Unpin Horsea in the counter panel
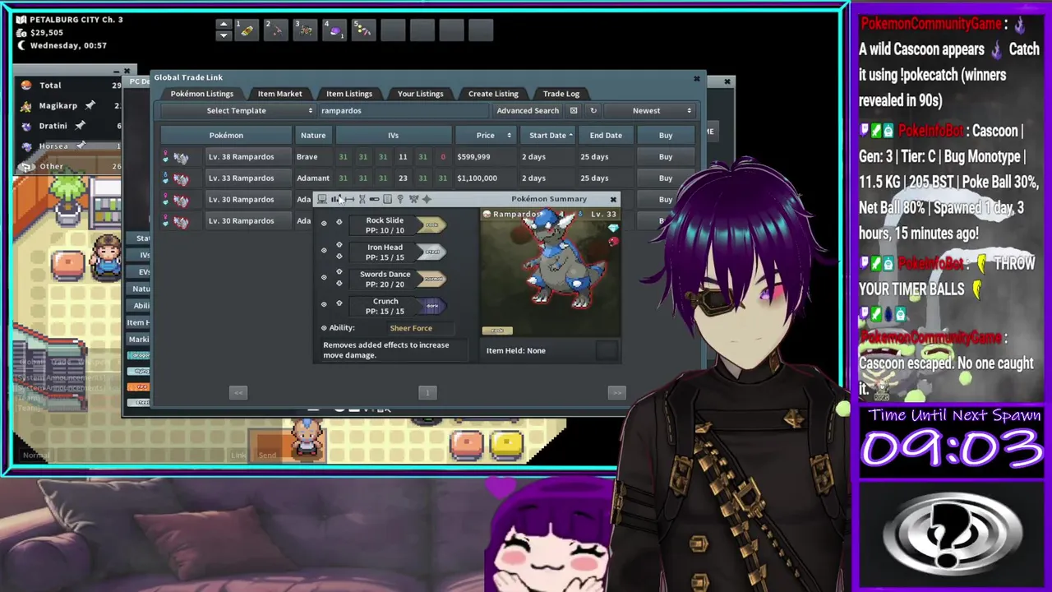Image resolution: width=1052 pixels, height=592 pixels. tap(81, 146)
